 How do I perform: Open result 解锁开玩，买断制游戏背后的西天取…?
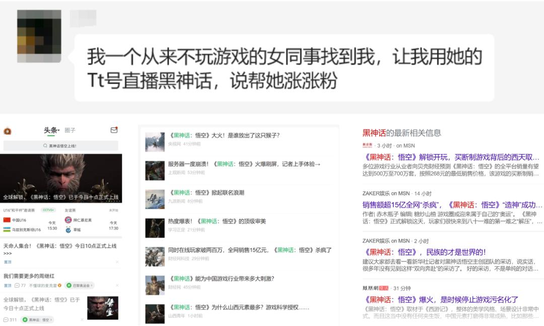click(451, 157)
